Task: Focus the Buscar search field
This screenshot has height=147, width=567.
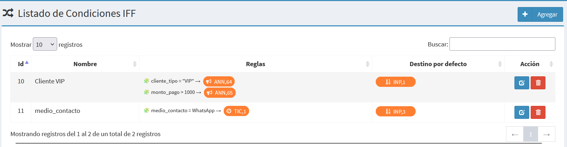Action: click(502, 44)
